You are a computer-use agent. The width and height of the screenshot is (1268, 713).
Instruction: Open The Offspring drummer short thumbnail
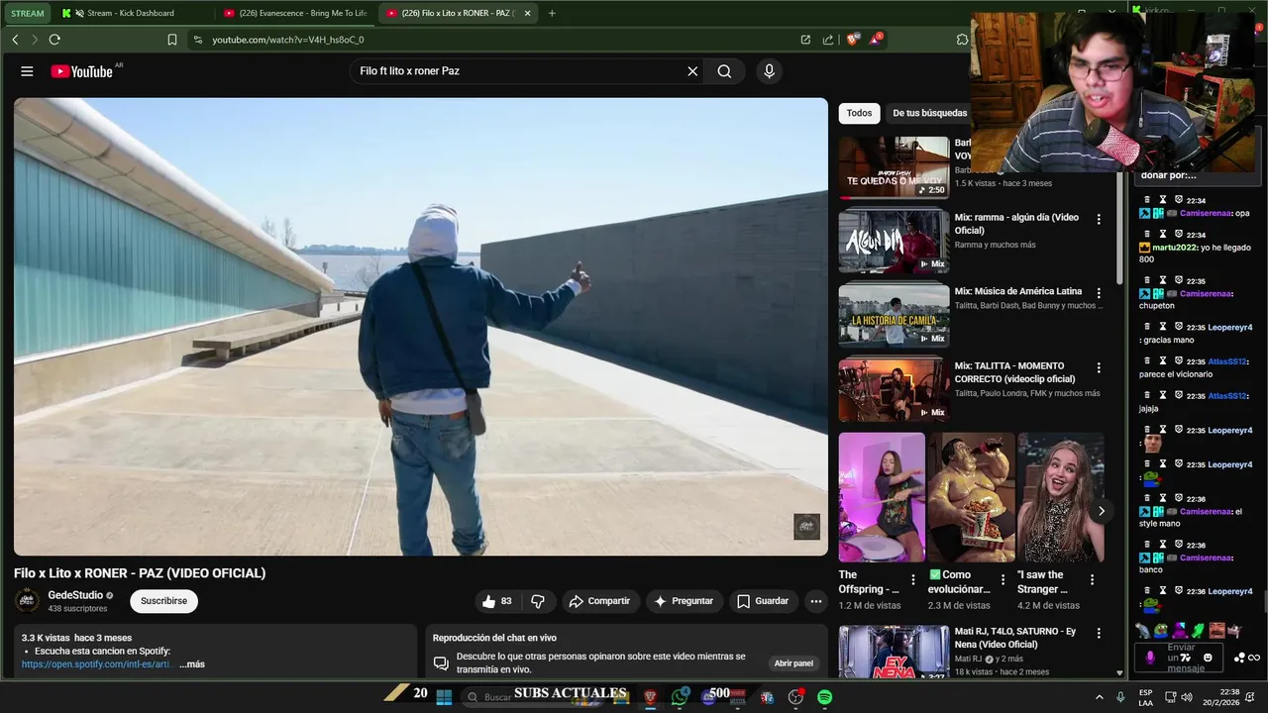[882, 497]
